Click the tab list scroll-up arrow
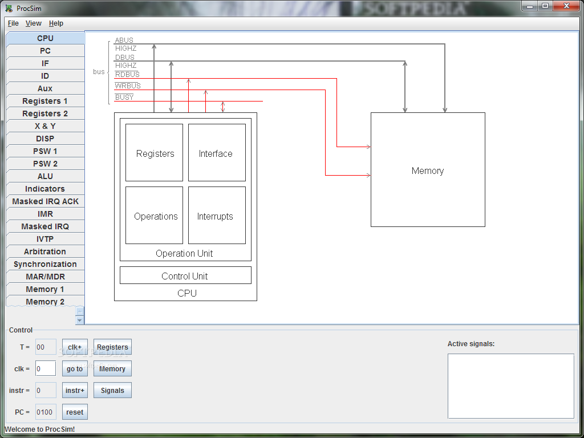584x438 pixels. tap(80, 311)
